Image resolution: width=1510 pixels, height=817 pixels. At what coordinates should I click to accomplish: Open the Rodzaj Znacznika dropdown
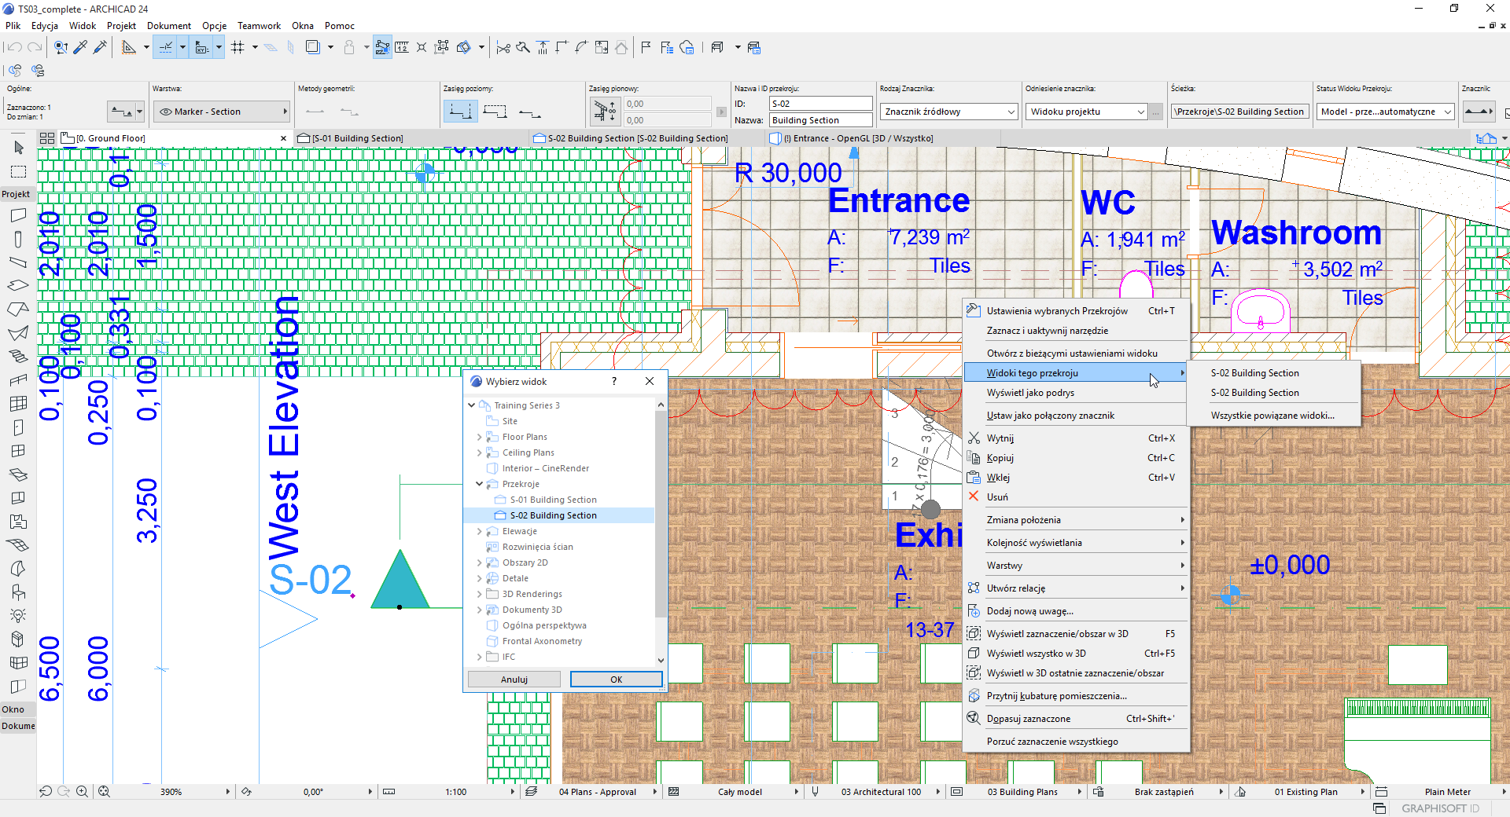click(948, 112)
